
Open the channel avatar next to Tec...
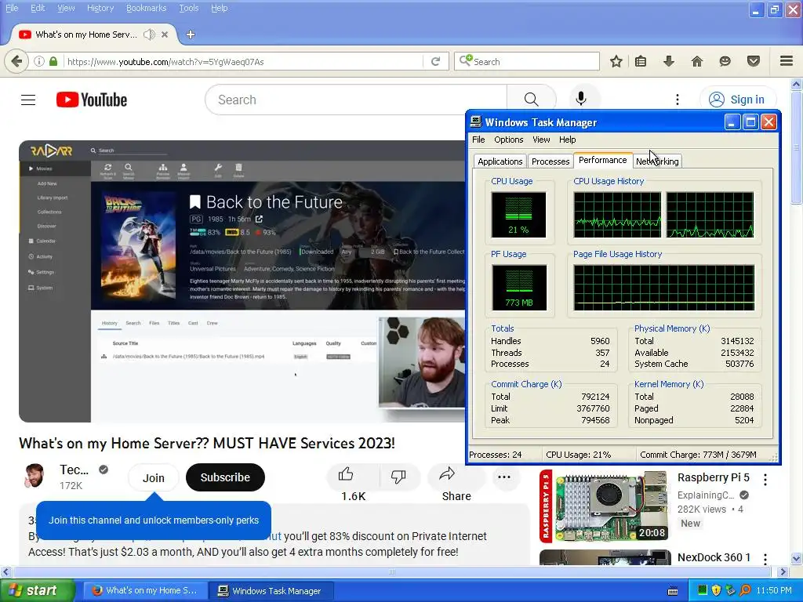coord(34,477)
